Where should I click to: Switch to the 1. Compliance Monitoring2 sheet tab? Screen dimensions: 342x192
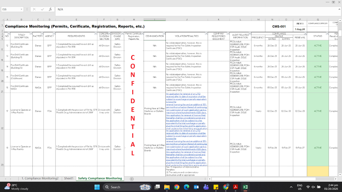(40, 178)
